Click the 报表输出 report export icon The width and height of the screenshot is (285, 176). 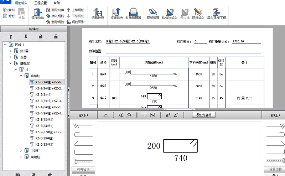coord(116,13)
